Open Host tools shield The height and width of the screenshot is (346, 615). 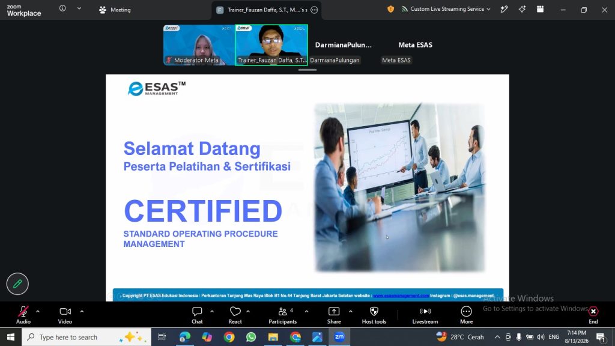[374, 315]
